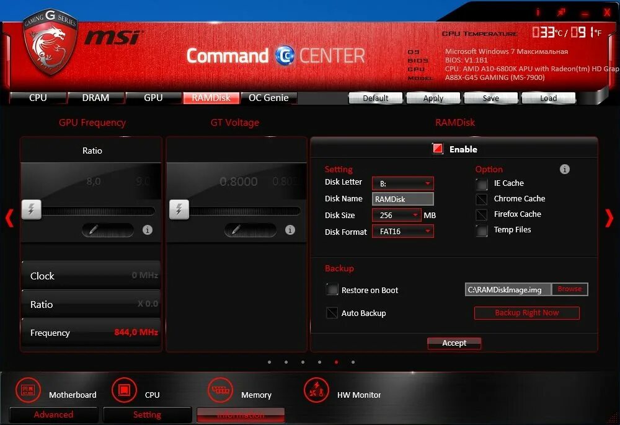Screen dimensions: 620x425
Task: Click the Ratio X 0.0 row
Action: tap(91, 304)
